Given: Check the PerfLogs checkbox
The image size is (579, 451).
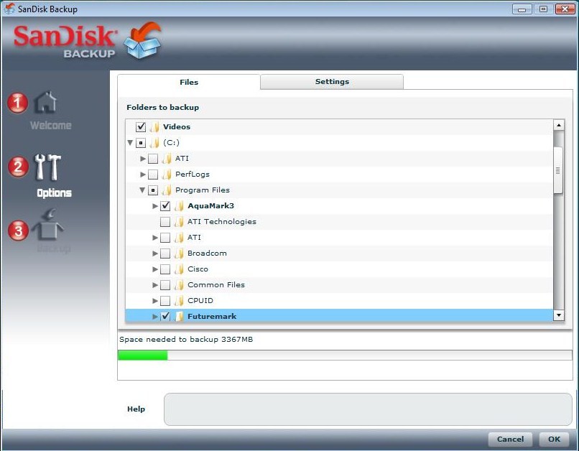Looking at the screenshot, I should point(153,175).
